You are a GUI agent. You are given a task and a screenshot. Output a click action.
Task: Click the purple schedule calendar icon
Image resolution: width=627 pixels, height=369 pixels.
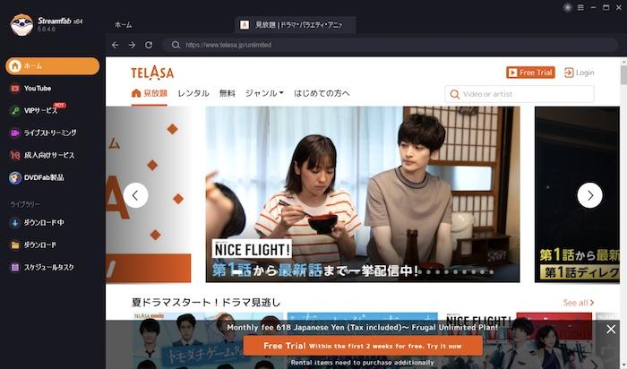click(15, 267)
